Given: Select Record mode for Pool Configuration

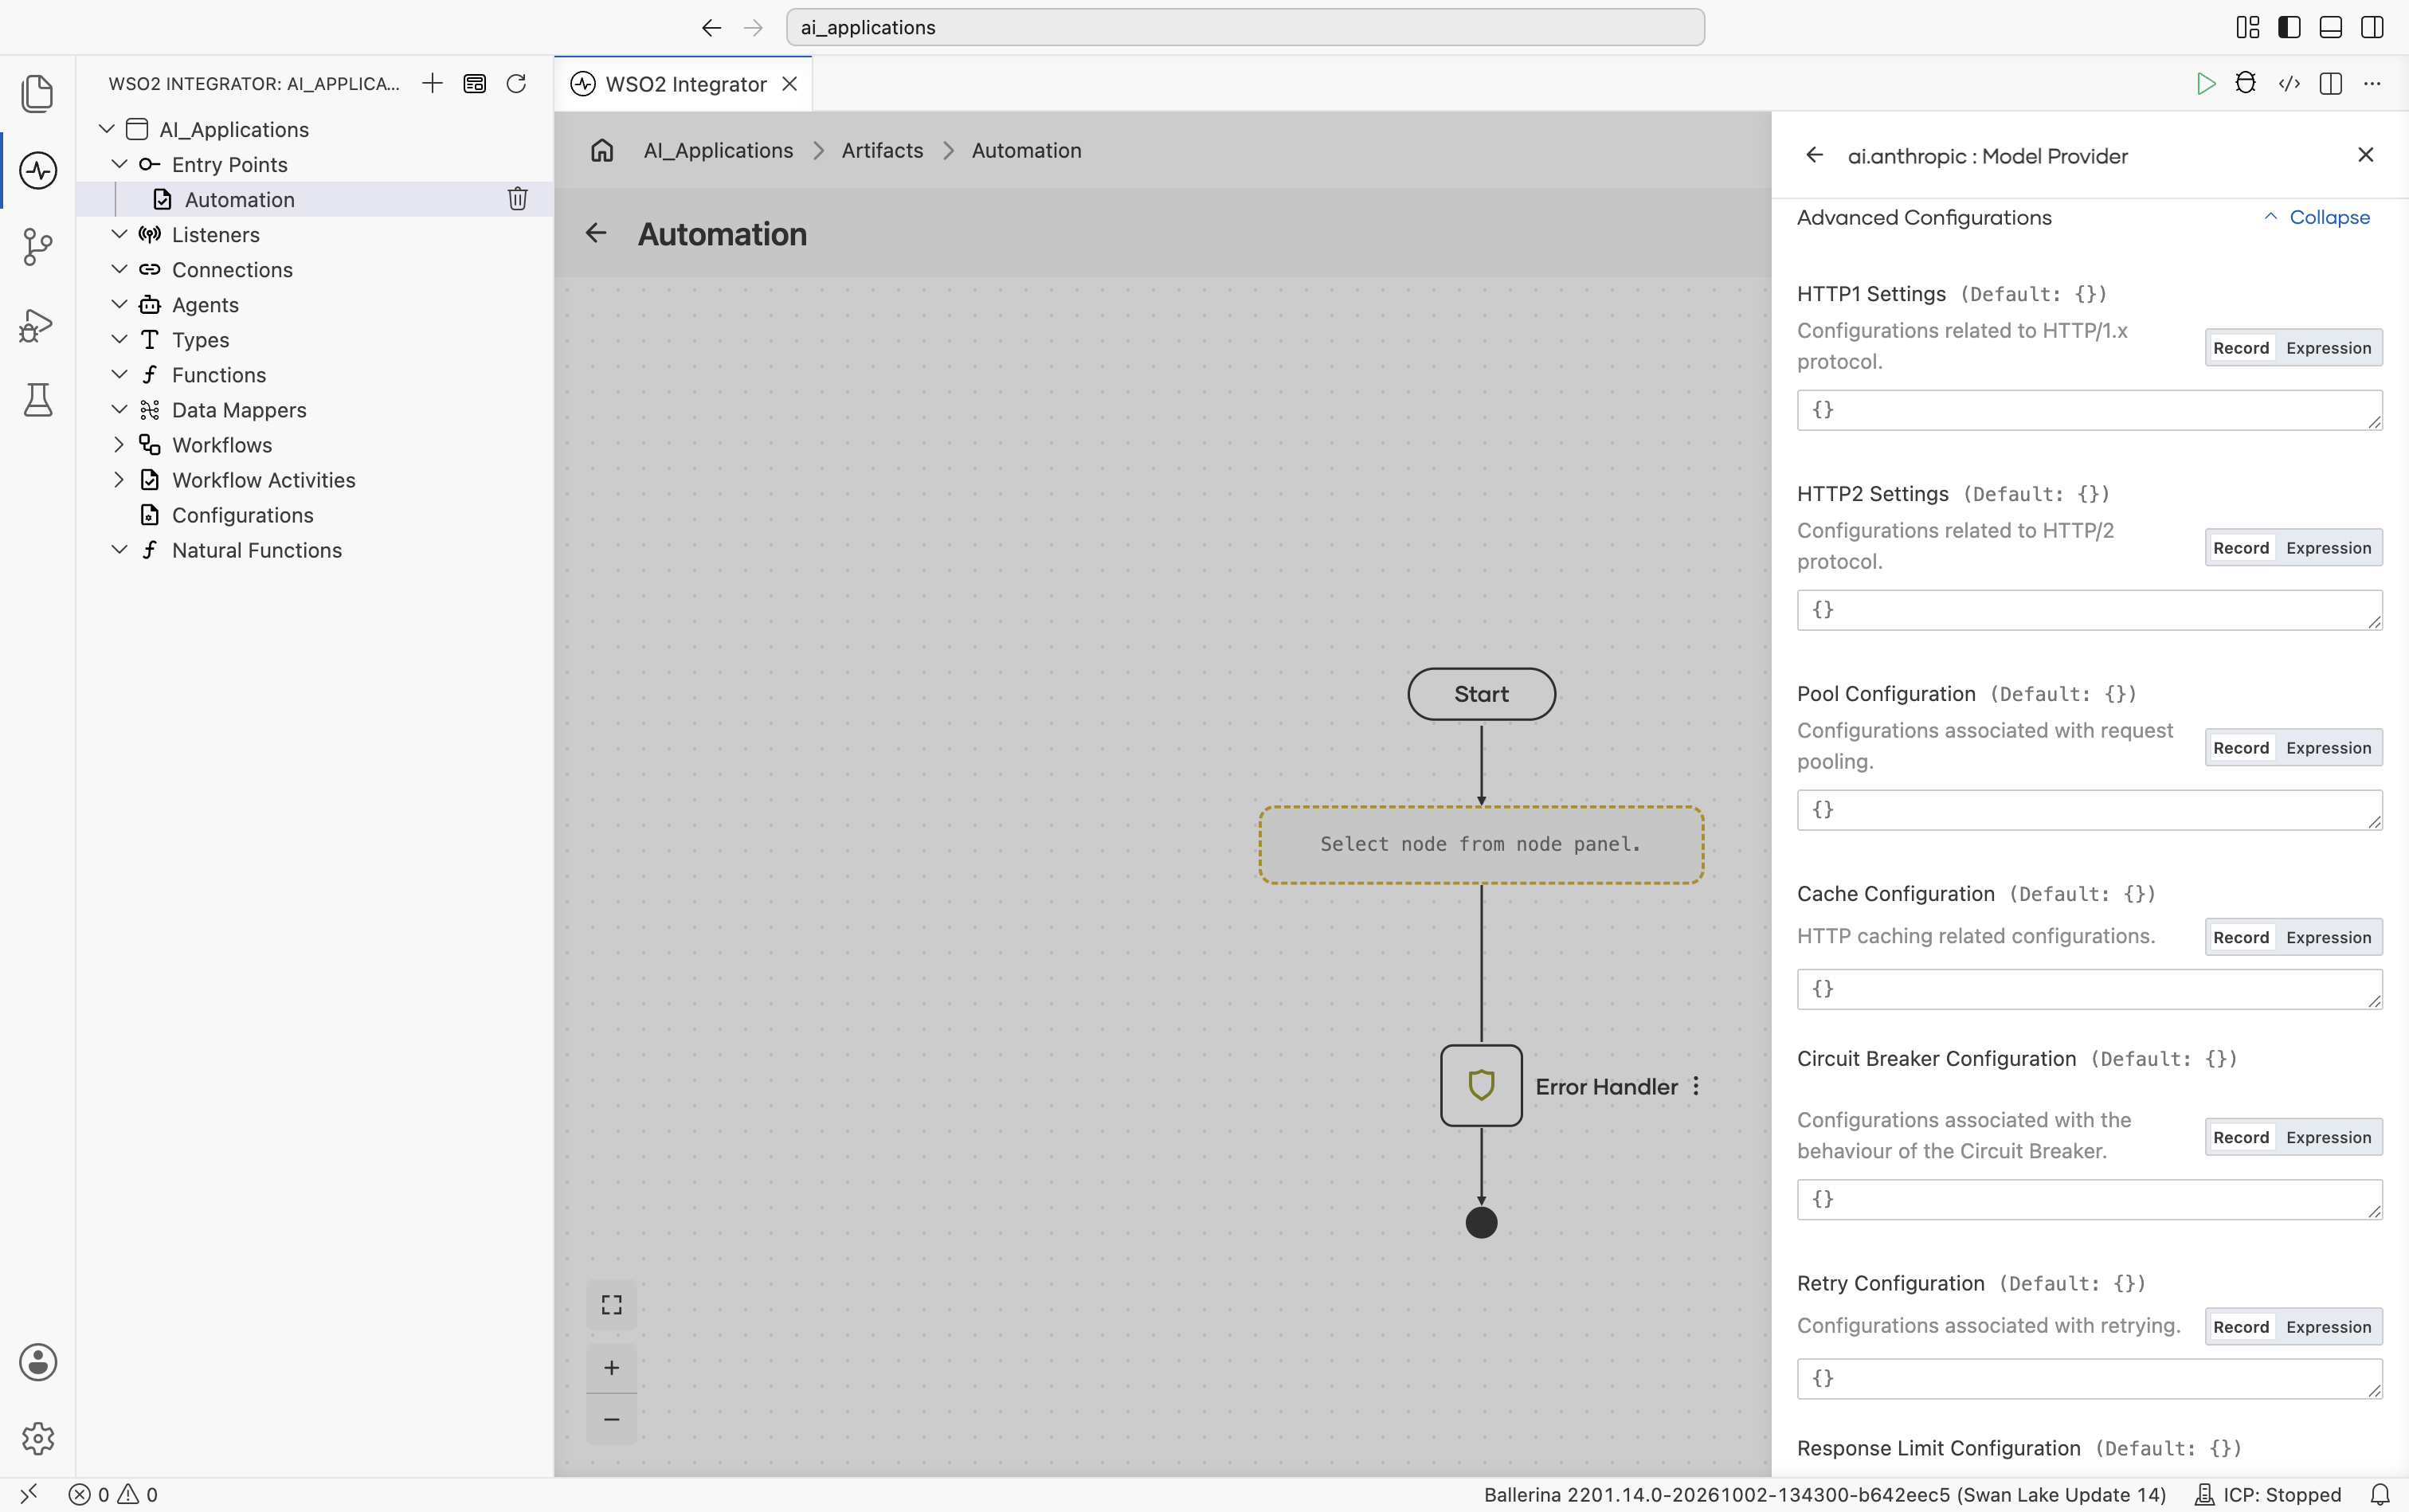Looking at the screenshot, I should coord(2240,748).
